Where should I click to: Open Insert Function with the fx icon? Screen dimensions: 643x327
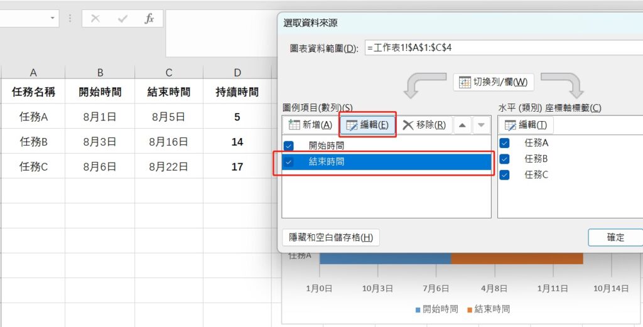click(149, 18)
